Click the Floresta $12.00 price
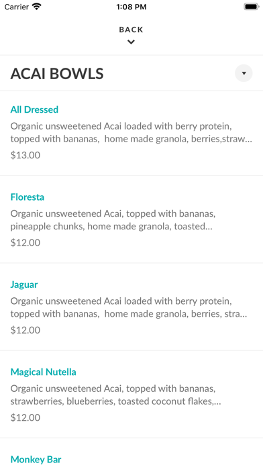The image size is (263, 467). (x=25, y=243)
